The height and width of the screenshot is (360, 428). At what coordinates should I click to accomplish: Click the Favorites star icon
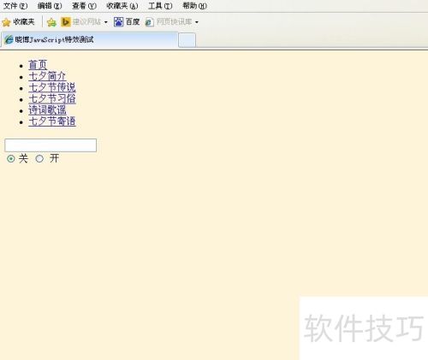coord(6,22)
